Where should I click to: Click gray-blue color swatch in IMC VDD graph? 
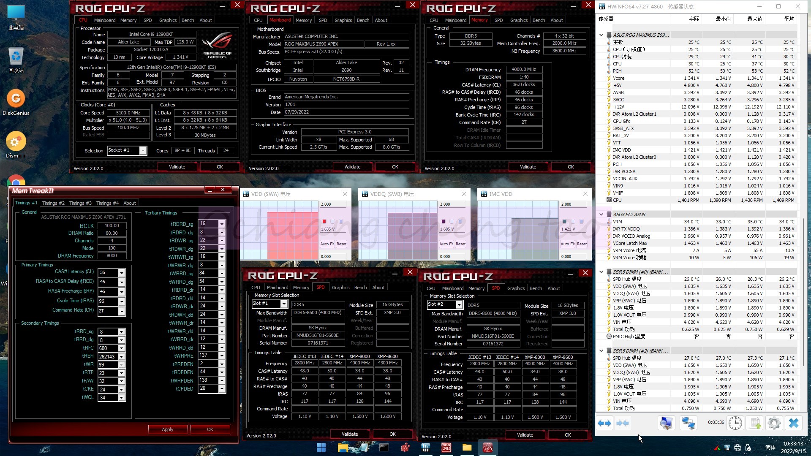[564, 221]
